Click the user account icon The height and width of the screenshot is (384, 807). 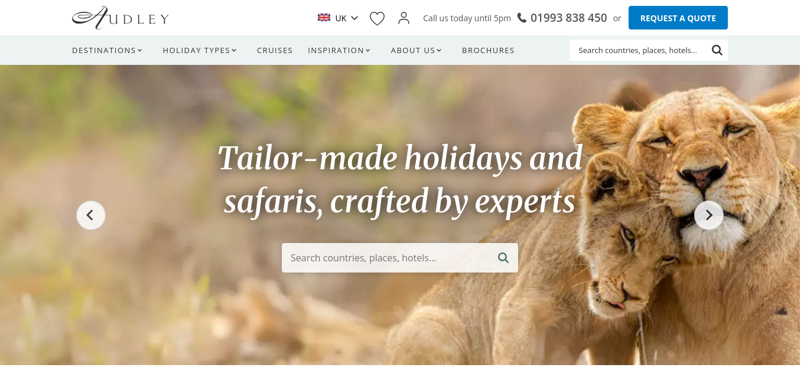pos(403,18)
